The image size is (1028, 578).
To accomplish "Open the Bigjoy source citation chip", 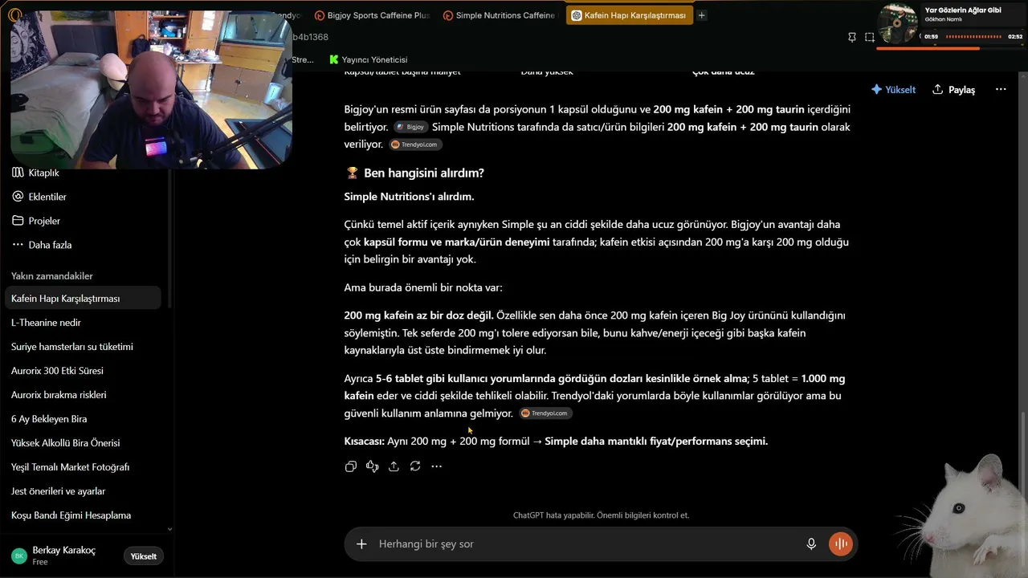I will (411, 127).
